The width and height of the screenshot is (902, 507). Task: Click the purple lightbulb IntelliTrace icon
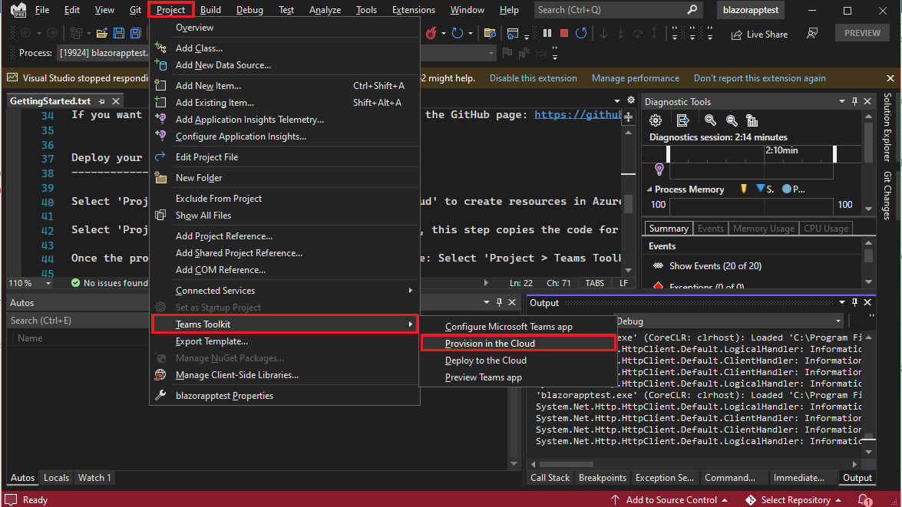659,169
